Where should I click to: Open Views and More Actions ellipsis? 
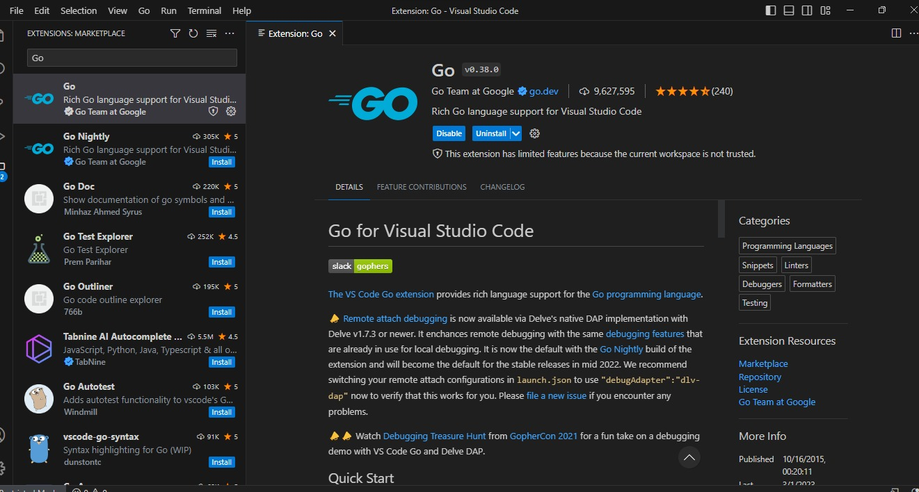tap(230, 33)
